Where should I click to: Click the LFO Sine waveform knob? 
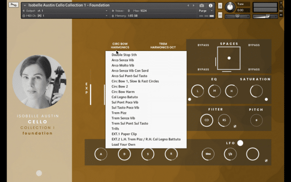(x=208, y=154)
